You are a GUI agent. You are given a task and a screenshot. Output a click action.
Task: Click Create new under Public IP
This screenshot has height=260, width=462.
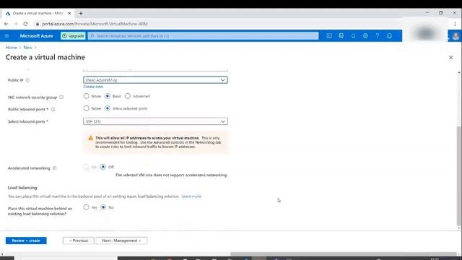pos(93,87)
